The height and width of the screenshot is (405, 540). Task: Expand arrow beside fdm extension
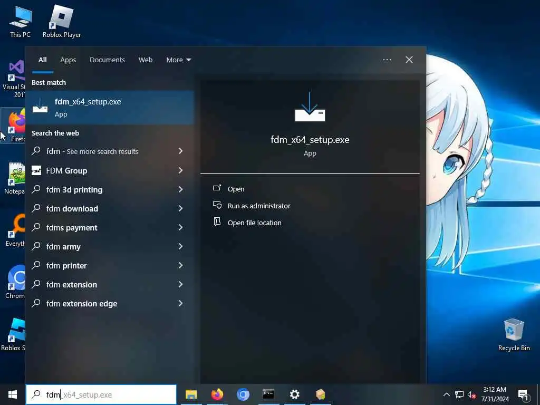coord(180,284)
